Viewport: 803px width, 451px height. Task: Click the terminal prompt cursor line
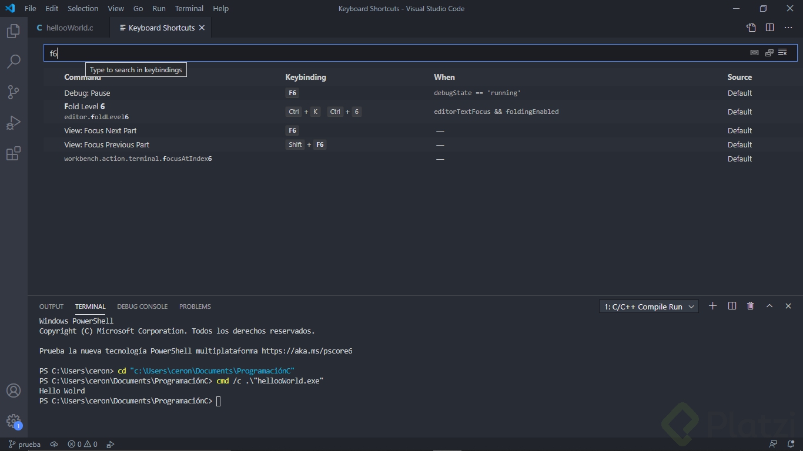point(130,401)
